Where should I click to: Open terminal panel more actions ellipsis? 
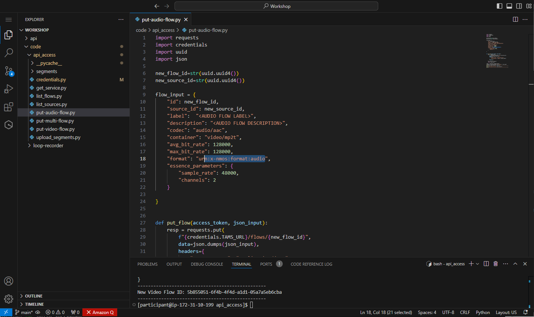506,264
